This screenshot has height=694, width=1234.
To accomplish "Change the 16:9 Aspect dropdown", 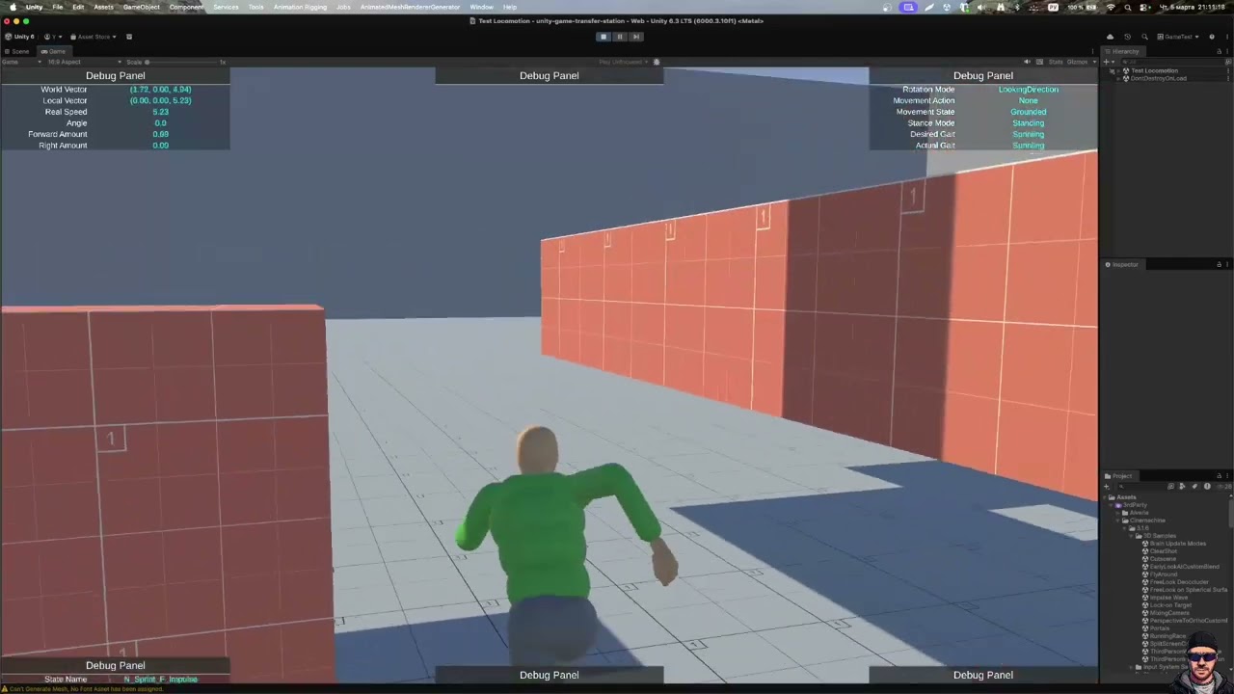I will (x=85, y=62).
